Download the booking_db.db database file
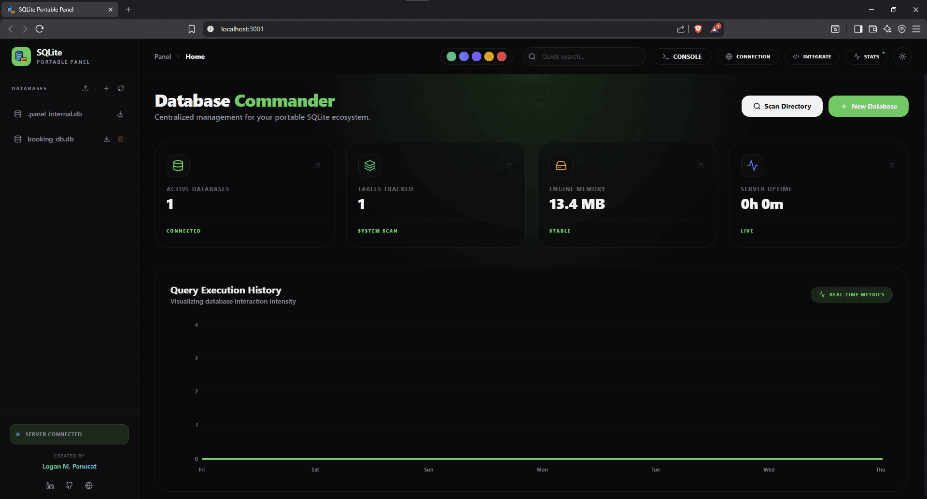Viewport: 927px width, 499px height. pos(107,139)
